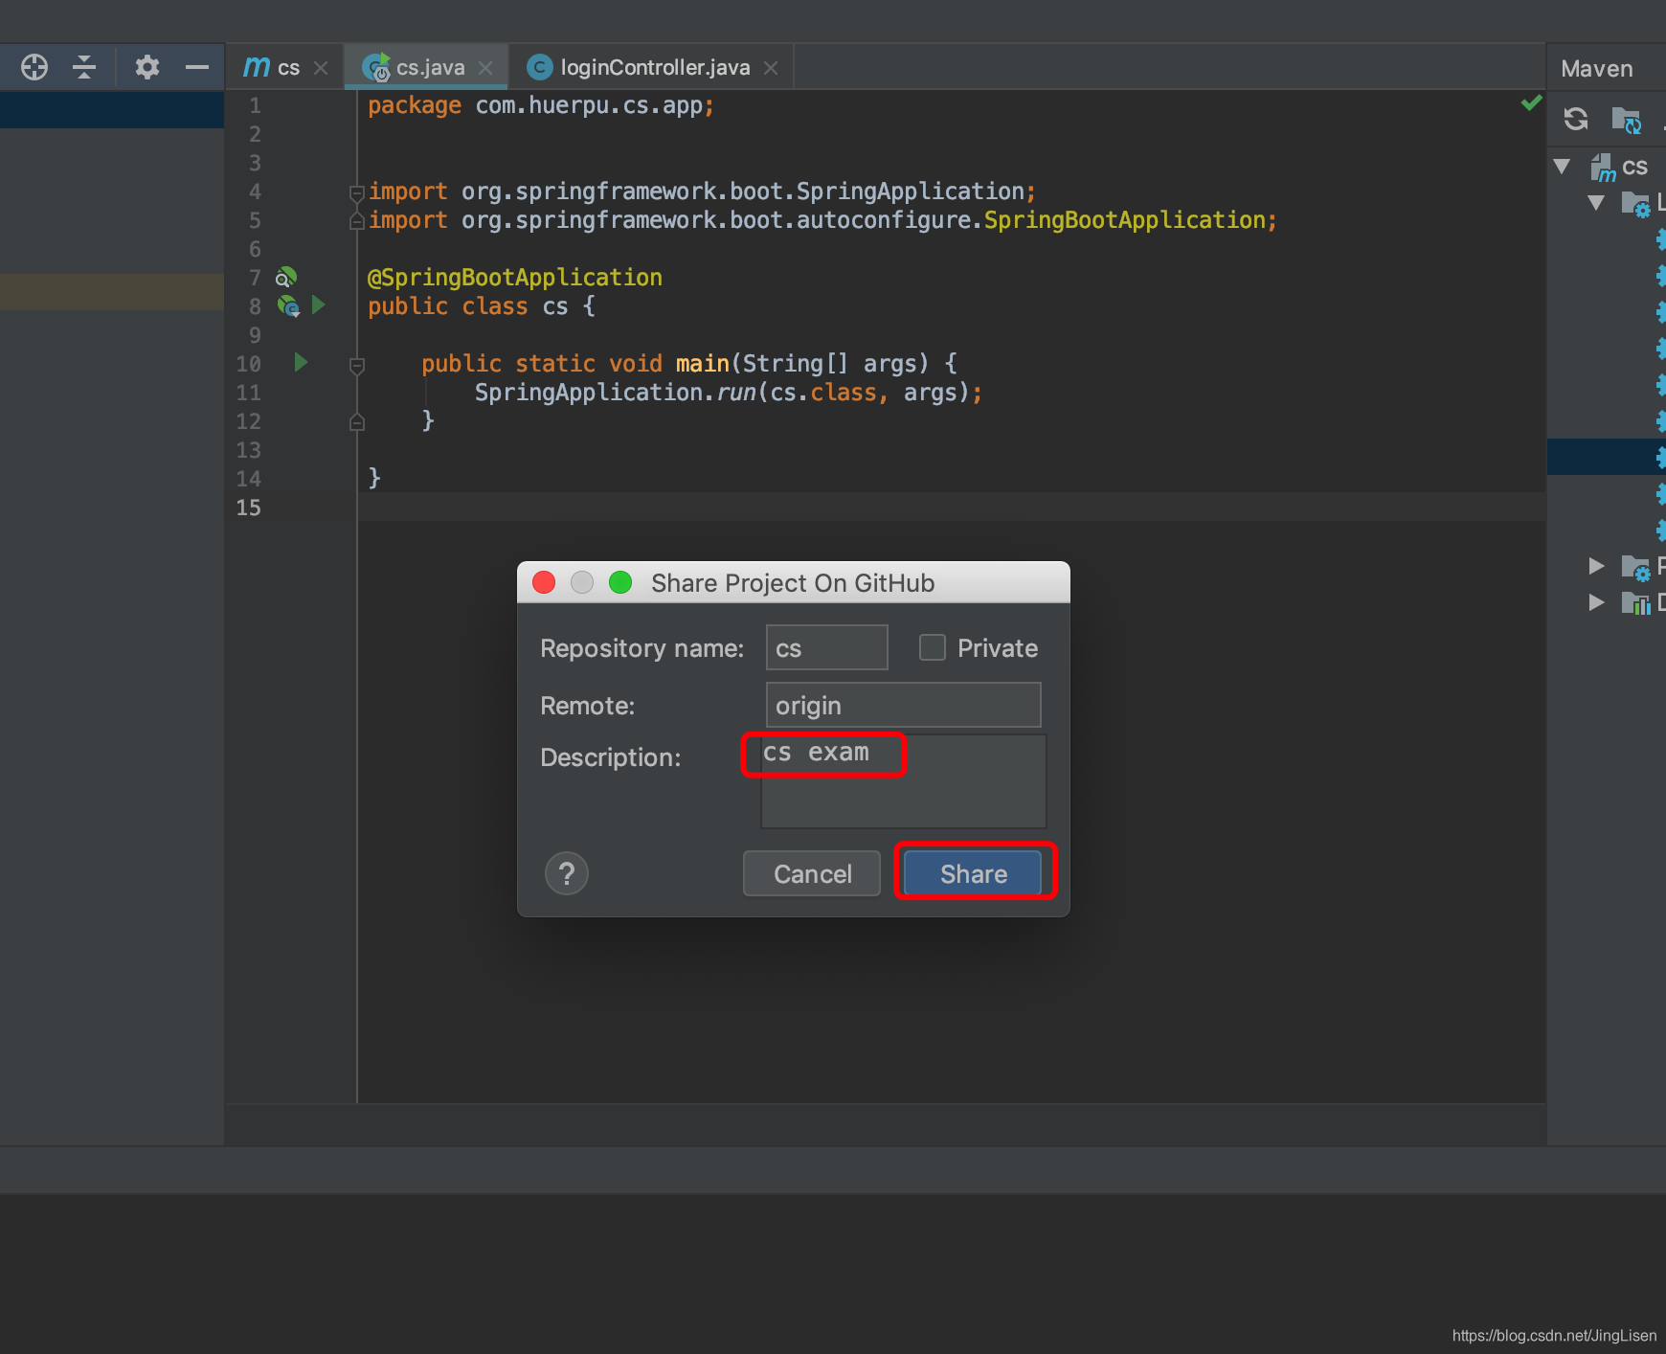Click the Remote origin field
The height and width of the screenshot is (1354, 1666).
point(903,705)
